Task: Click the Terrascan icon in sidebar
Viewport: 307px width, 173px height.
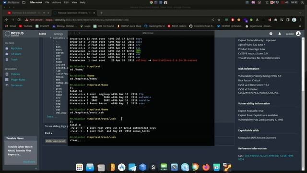Action: point(7,85)
